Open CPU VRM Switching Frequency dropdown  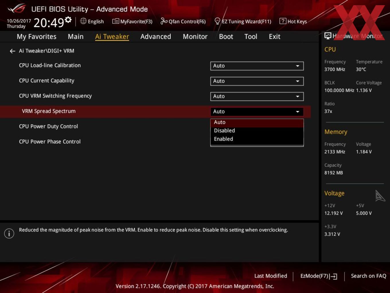click(257, 96)
